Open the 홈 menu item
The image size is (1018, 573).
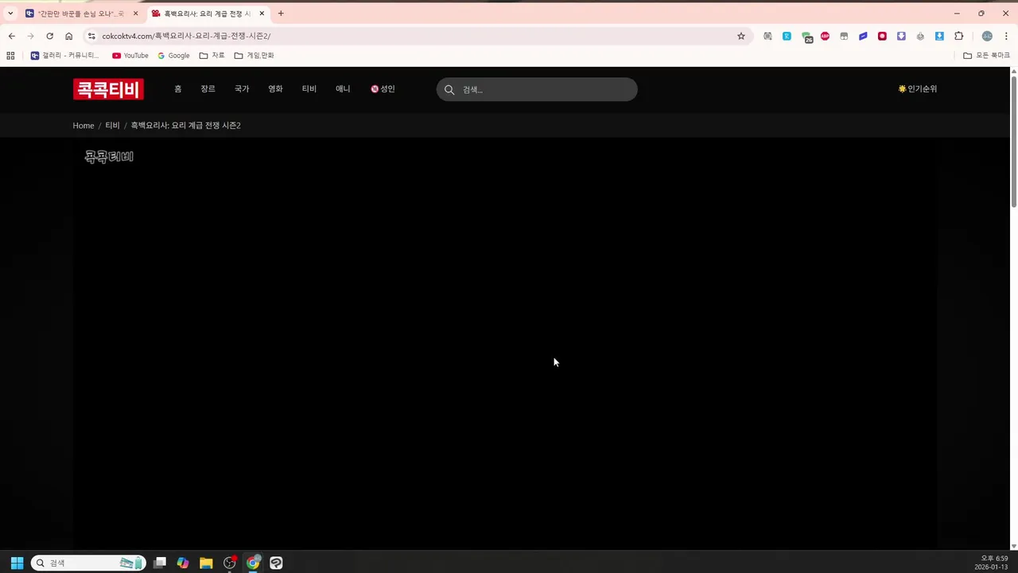click(178, 89)
